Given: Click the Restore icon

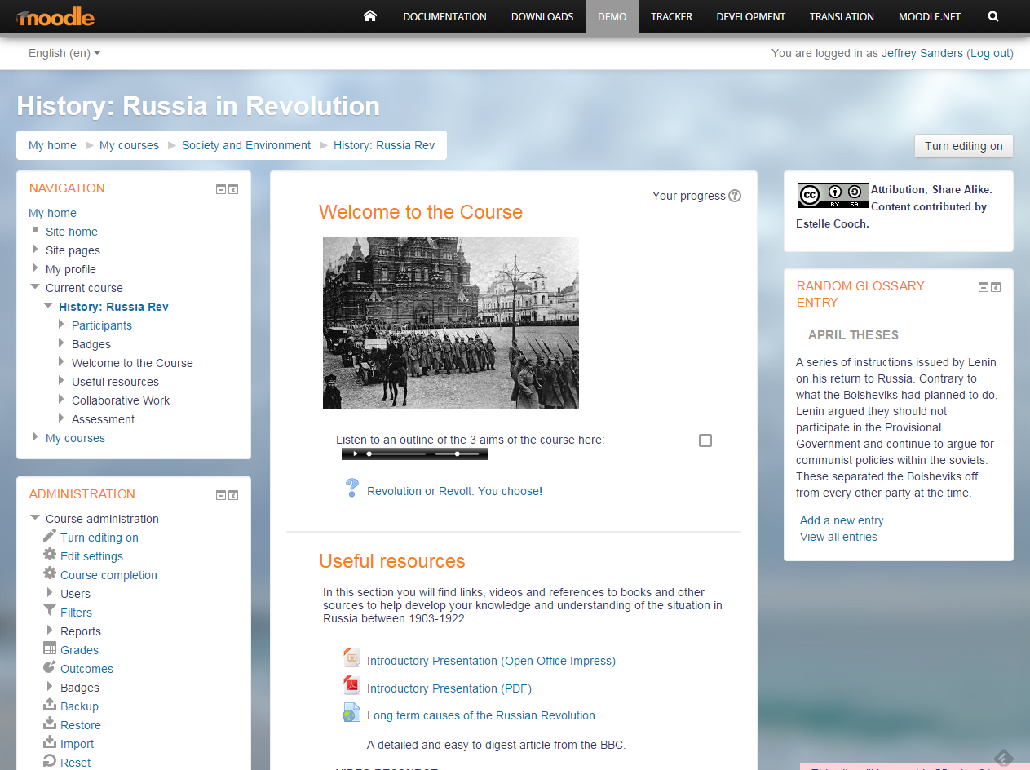Looking at the screenshot, I should point(50,724).
